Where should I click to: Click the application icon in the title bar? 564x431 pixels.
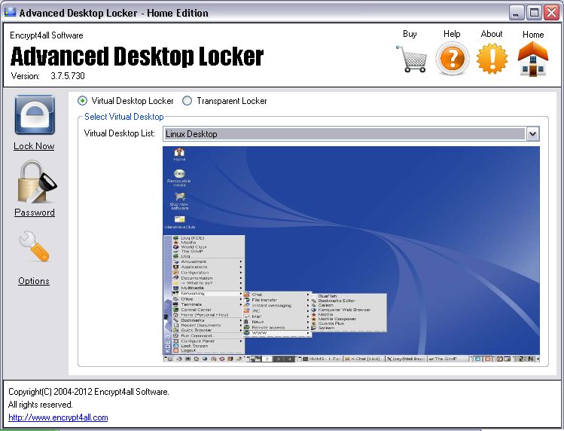10,12
